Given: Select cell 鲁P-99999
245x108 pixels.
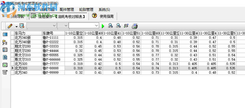Looking at the screenshot, I should [53, 72].
